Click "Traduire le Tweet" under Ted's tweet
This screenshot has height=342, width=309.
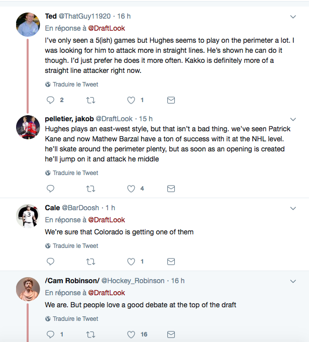pyautogui.click(x=75, y=84)
